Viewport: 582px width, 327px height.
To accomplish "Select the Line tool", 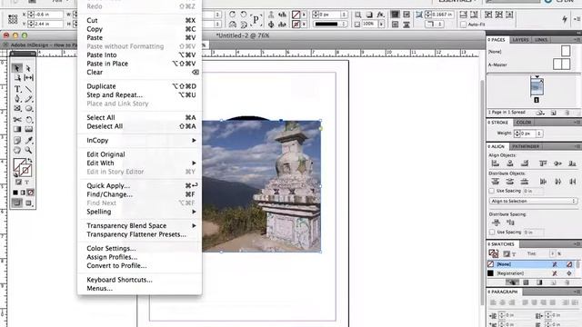I will point(28,89).
